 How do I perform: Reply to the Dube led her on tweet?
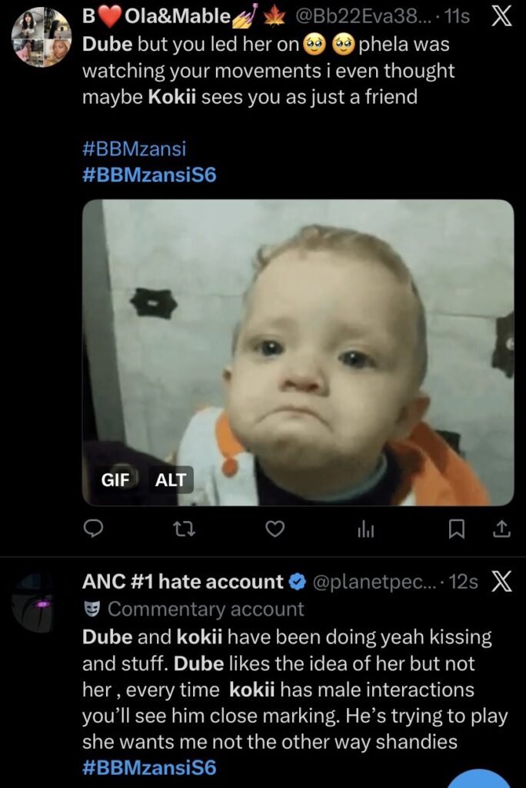pos(93,528)
